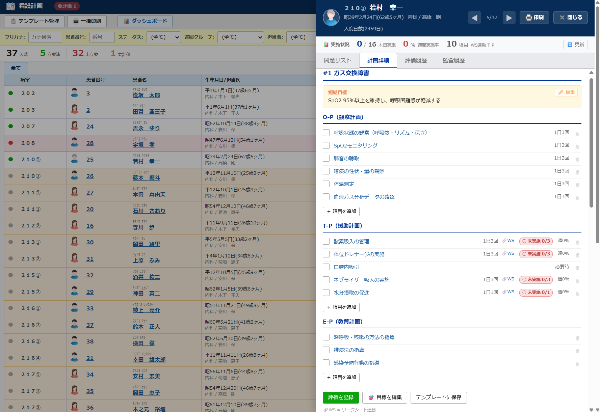Add item under T-P support plan
Image resolution: width=600 pixels, height=412 pixels.
[x=341, y=307]
